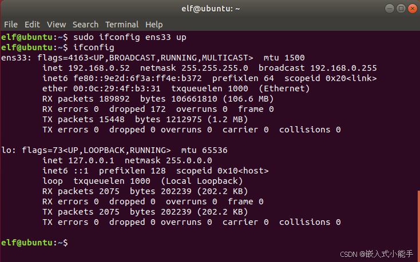Click bytes value 106661810
Screen dimensions: 420x262
coord(194,99)
